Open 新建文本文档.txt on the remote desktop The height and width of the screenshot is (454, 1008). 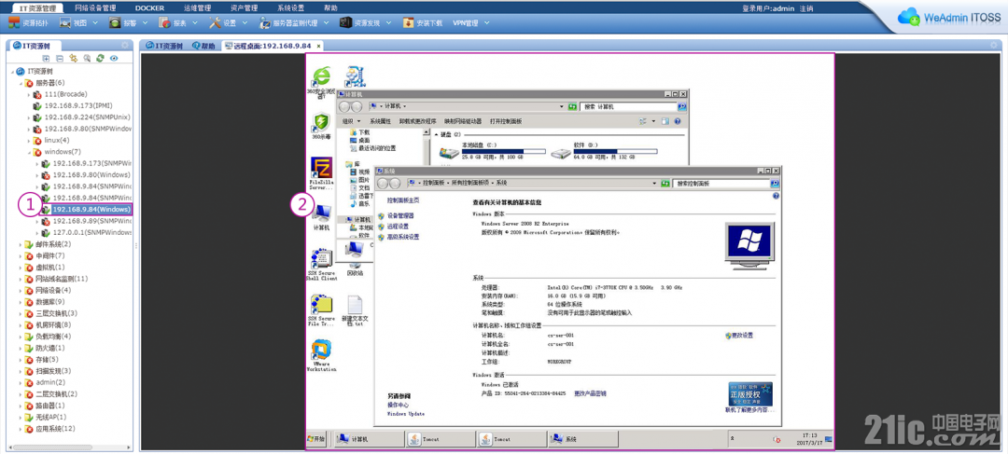[356, 311]
